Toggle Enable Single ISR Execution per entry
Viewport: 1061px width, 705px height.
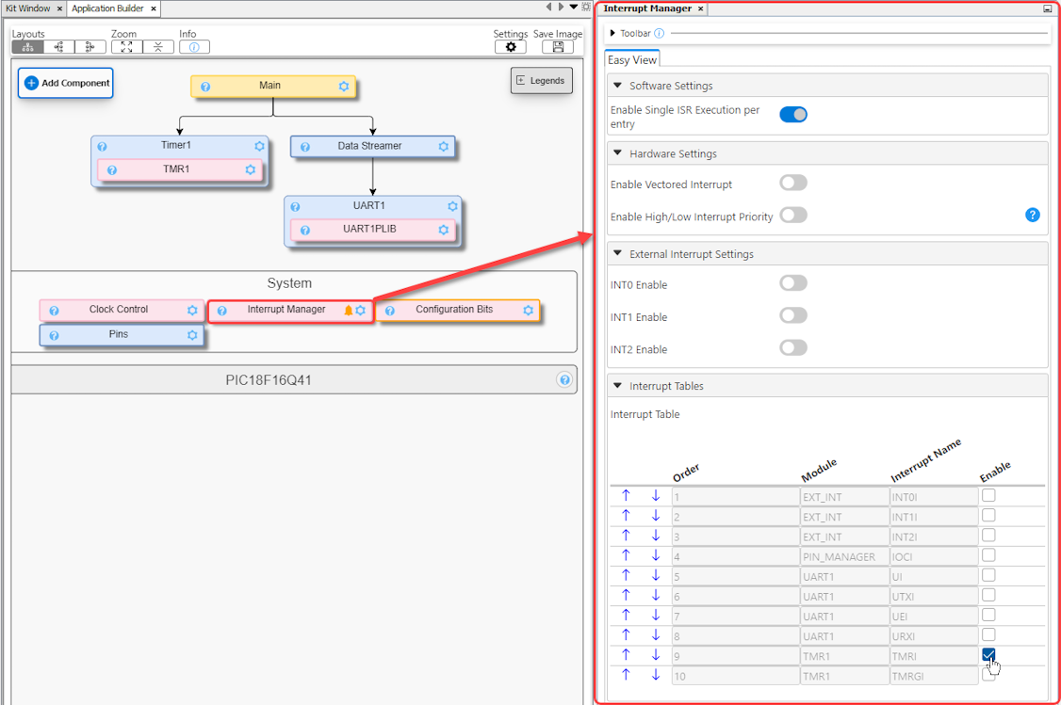click(x=793, y=115)
